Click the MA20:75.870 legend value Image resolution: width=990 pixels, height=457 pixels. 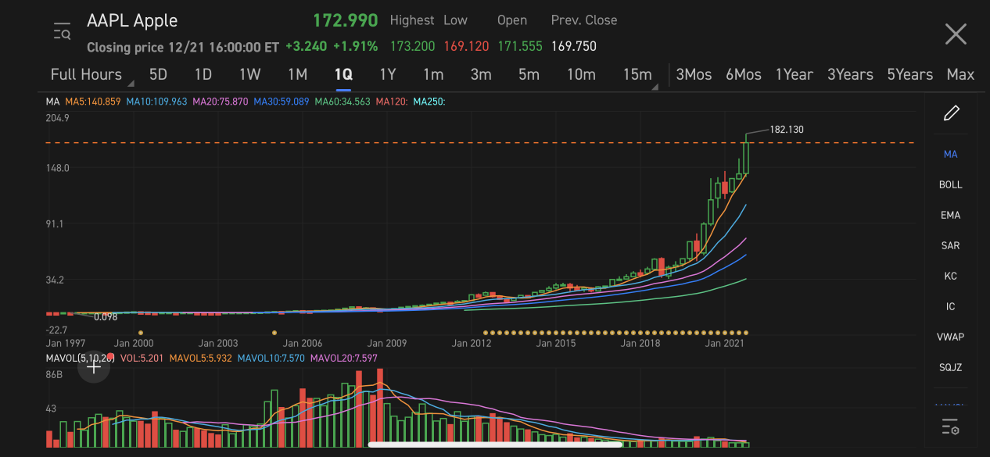pos(221,102)
